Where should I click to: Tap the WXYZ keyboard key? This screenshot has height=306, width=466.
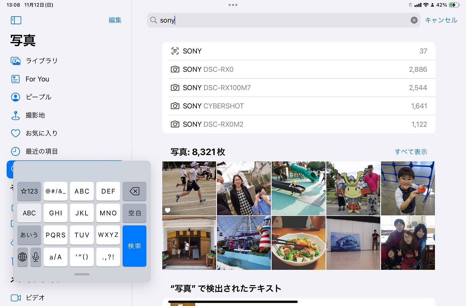[108, 235]
